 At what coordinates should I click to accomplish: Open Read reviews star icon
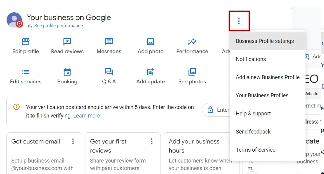(x=67, y=42)
